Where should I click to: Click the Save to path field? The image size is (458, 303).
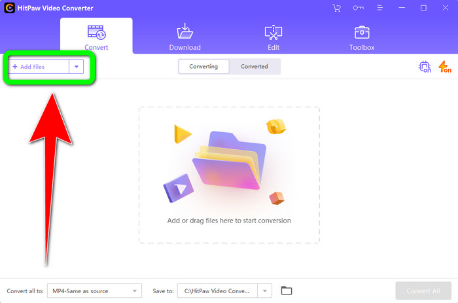click(217, 291)
